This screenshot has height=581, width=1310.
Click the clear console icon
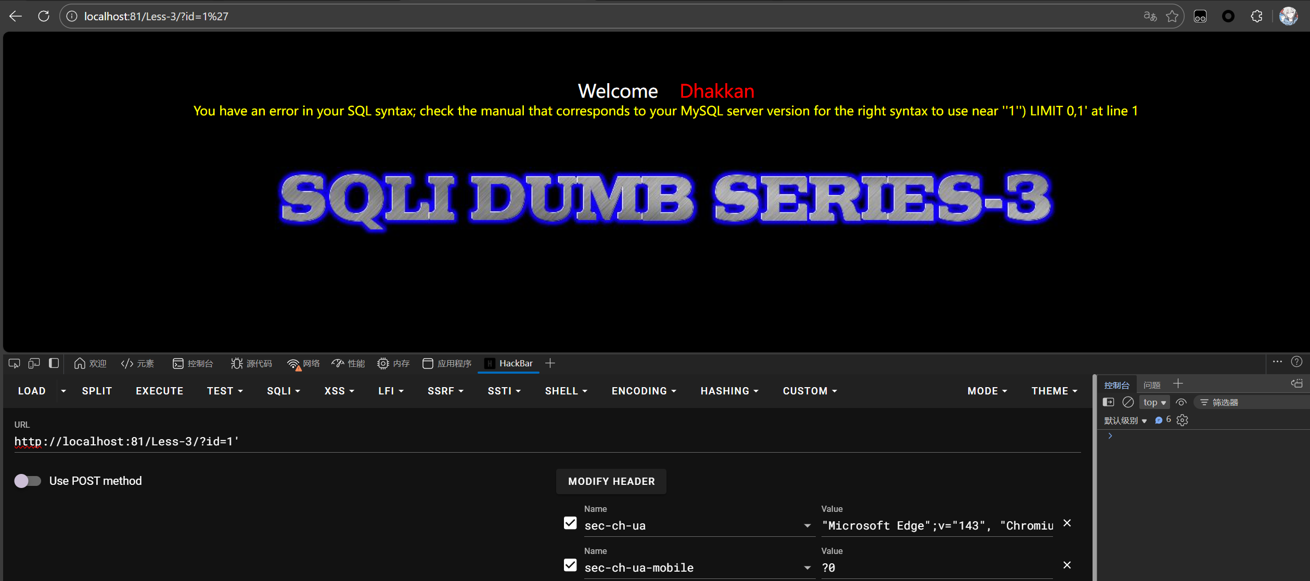pos(1128,402)
